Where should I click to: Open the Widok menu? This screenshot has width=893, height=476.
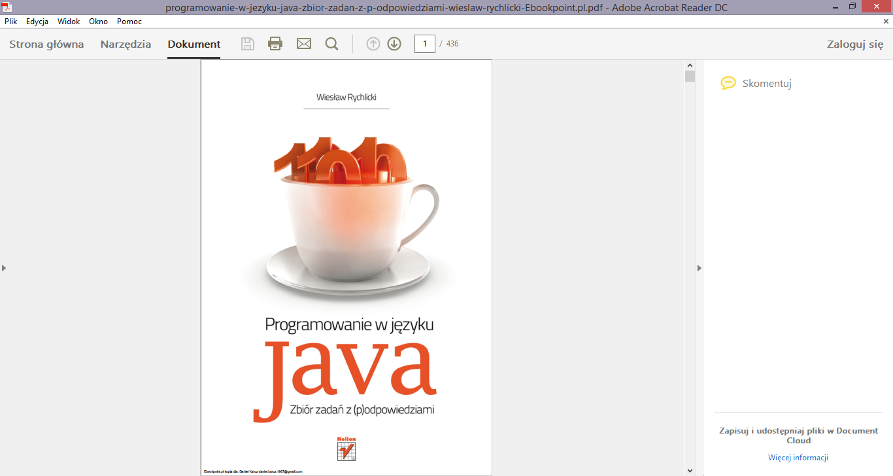pos(69,22)
